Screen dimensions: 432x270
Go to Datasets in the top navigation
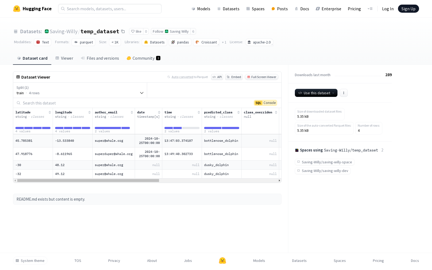pyautogui.click(x=228, y=9)
